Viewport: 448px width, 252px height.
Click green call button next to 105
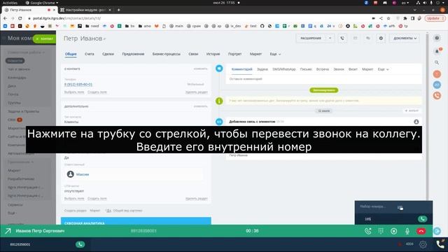[422, 219]
